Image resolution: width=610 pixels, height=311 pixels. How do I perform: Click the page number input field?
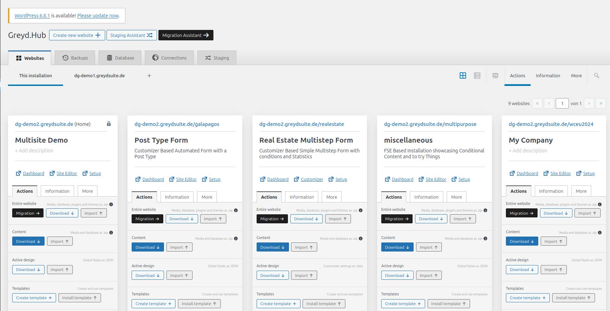click(x=562, y=103)
